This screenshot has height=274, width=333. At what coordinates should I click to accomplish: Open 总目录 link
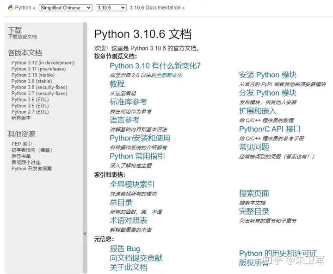pos(121,203)
